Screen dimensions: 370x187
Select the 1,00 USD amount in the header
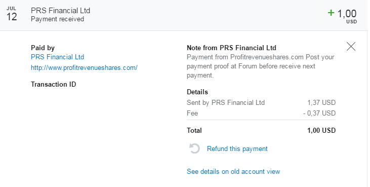(x=347, y=16)
